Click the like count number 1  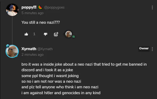coord(34,34)
